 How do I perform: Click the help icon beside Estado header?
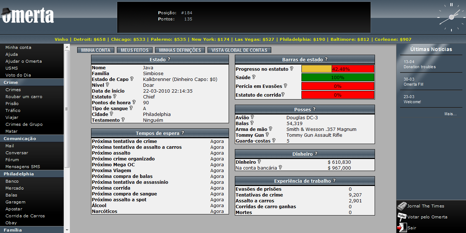[x=169, y=59]
